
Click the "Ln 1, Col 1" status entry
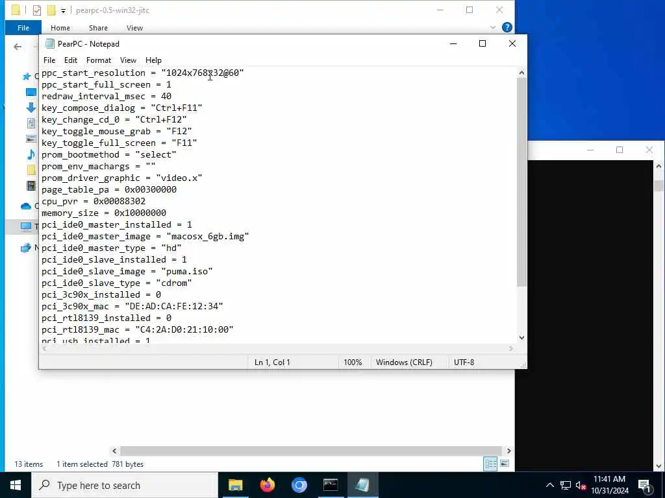click(x=272, y=362)
